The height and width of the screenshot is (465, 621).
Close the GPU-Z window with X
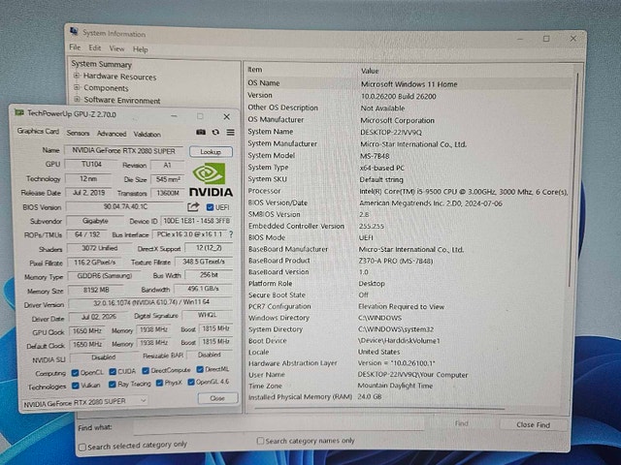click(226, 116)
